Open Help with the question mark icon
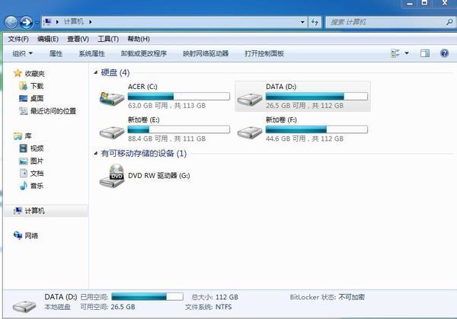Screen dimensions: 457x319 [x=445, y=53]
